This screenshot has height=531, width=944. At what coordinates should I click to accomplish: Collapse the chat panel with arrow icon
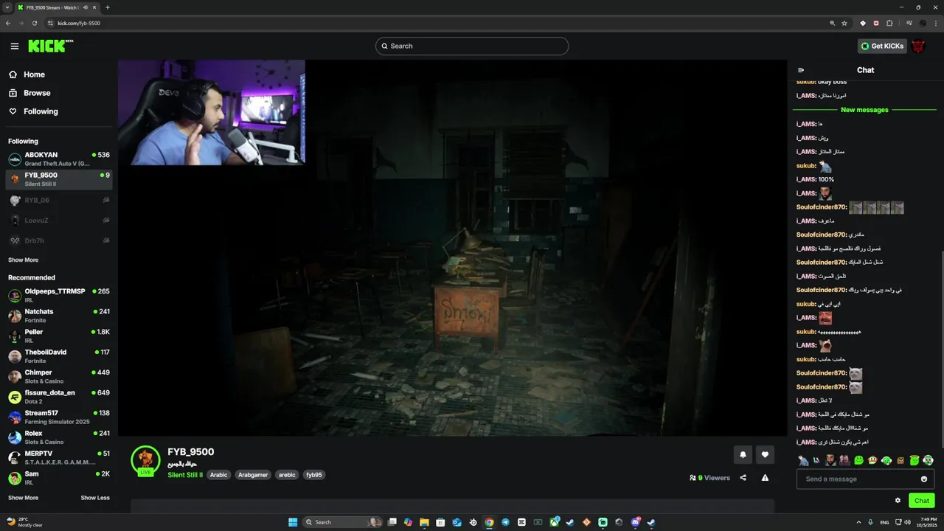[x=801, y=70]
